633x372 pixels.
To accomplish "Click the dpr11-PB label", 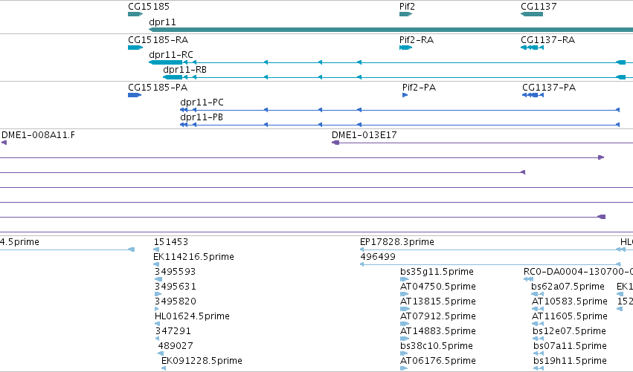I will [x=202, y=117].
